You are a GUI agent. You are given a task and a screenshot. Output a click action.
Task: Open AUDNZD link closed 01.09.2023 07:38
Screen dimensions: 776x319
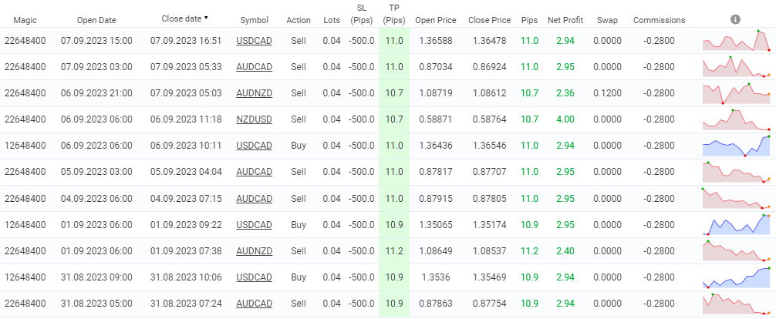point(255,250)
